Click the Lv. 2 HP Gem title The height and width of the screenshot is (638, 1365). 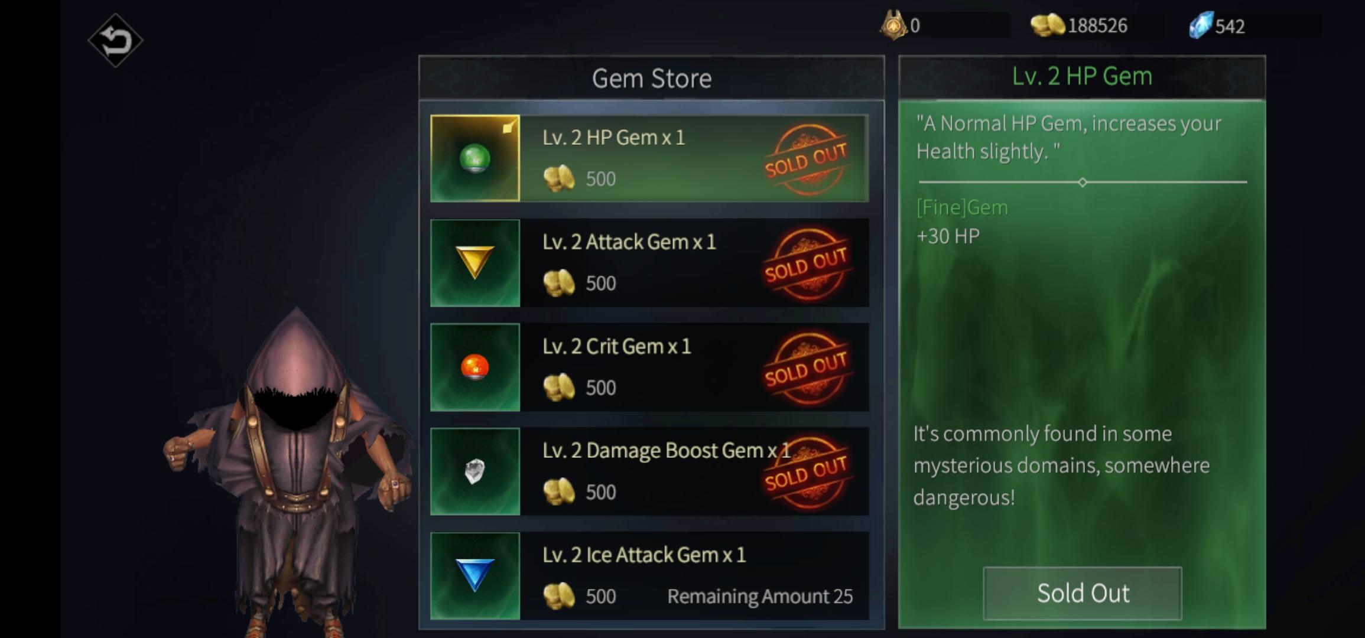1082,76
